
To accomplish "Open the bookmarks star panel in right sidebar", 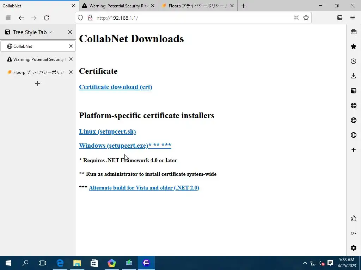I will [353, 47].
